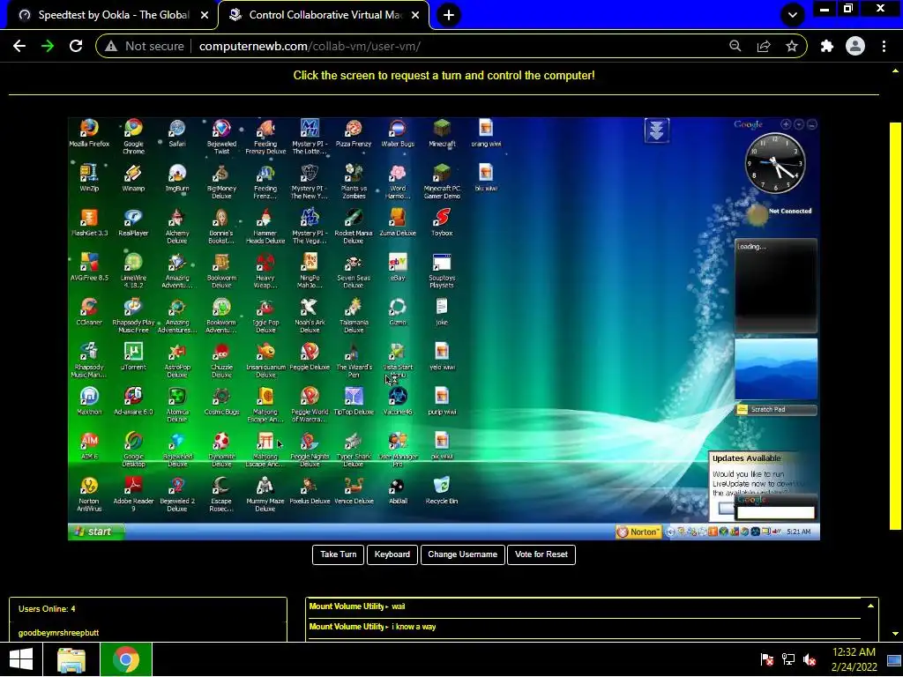Image resolution: width=903 pixels, height=677 pixels.
Task: Select the Pizza Frenzy icon
Action: point(354,134)
